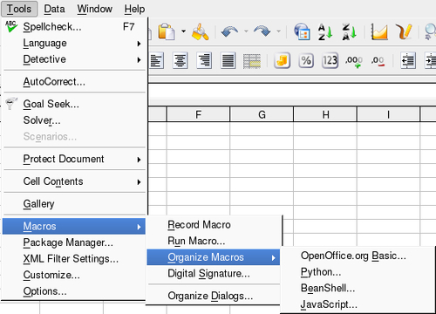The image size is (436, 314).
Task: Click Delete Decimal Place icon
Action: point(378,61)
